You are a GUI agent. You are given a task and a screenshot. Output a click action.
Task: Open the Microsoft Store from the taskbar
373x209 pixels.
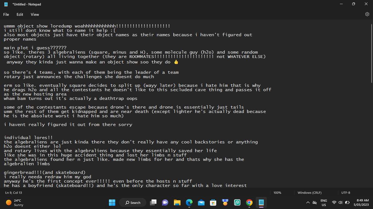point(213,202)
